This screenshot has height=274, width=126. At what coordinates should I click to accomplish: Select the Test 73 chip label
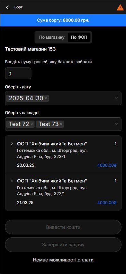tap(49, 124)
